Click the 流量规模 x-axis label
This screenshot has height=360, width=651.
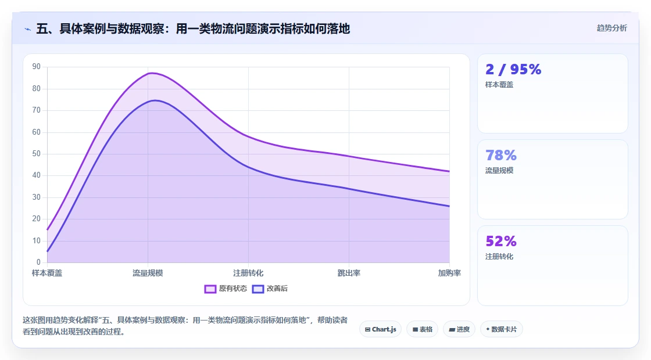coord(148,273)
